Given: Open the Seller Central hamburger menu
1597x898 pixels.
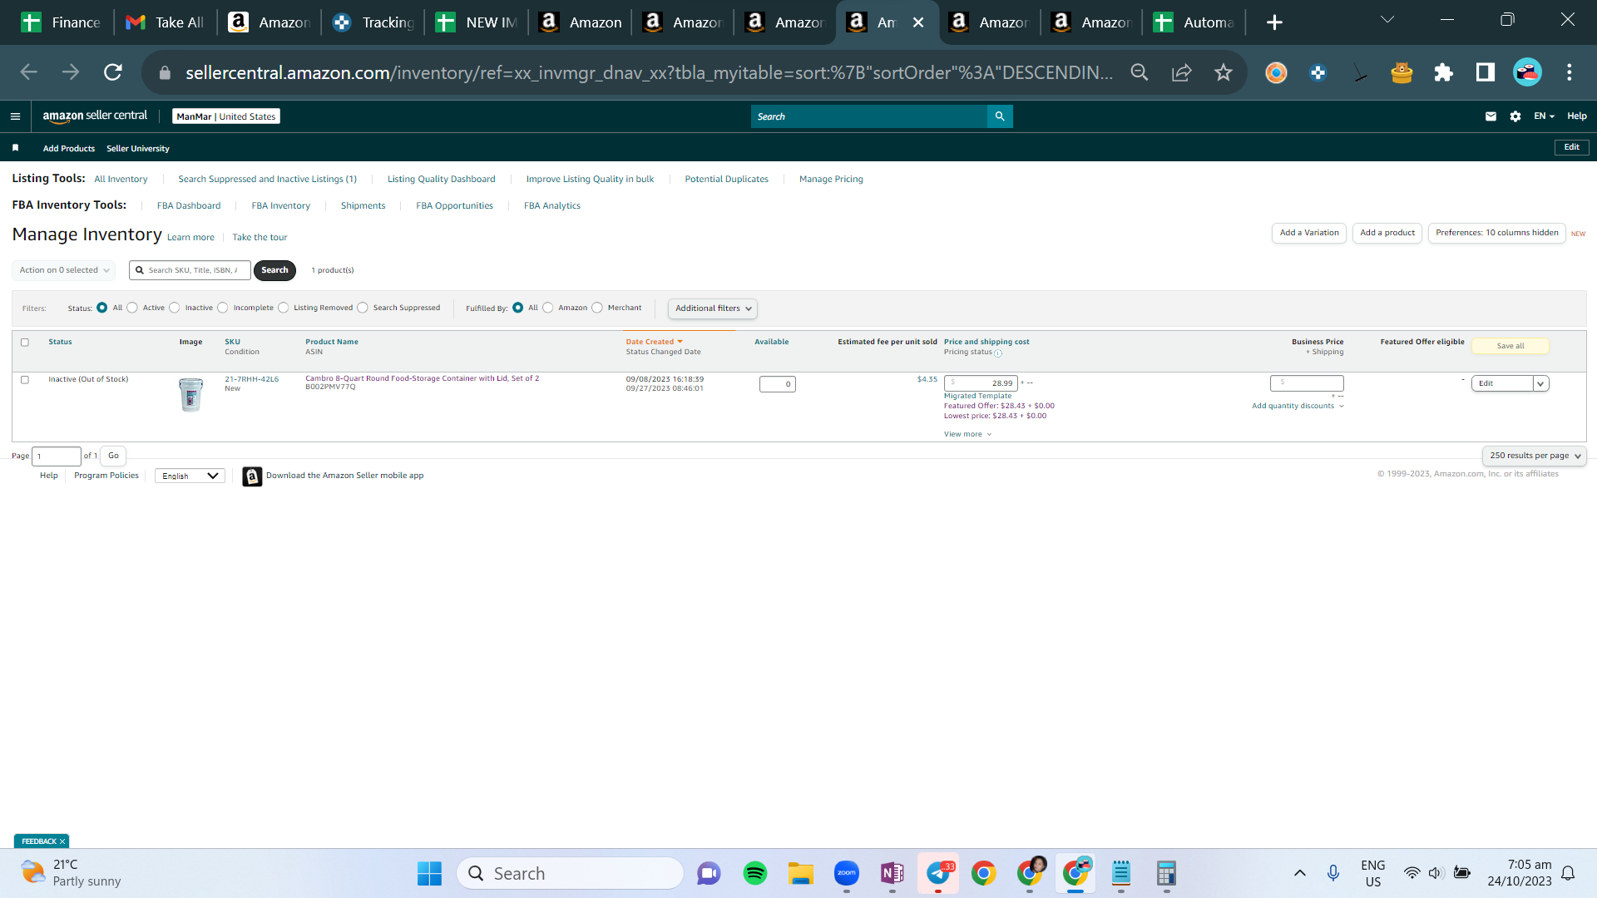Looking at the screenshot, I should [x=15, y=116].
